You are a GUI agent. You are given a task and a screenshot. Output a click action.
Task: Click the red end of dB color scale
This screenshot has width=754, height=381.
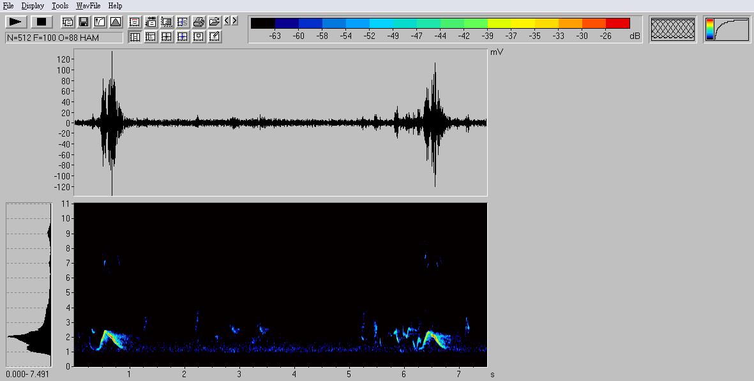[x=617, y=24]
